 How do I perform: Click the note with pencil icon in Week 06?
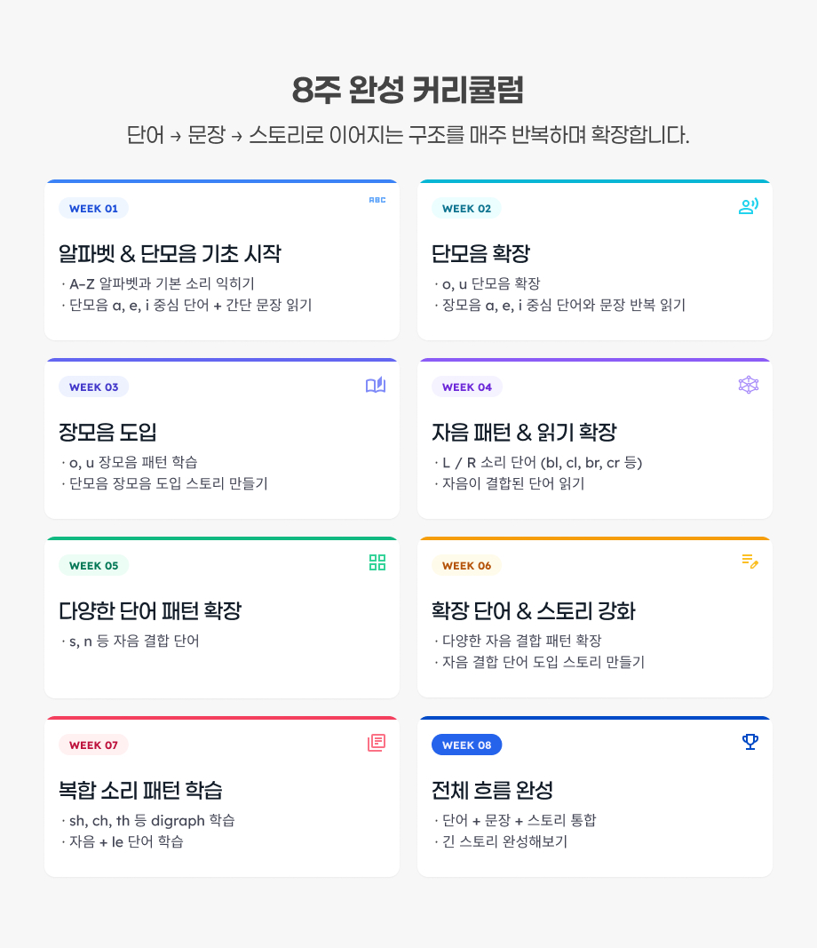pos(750,561)
